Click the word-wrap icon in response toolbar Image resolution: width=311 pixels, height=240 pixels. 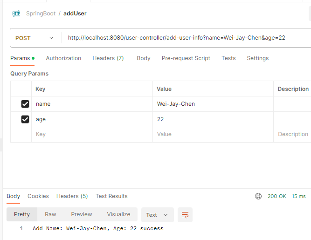coord(185,215)
